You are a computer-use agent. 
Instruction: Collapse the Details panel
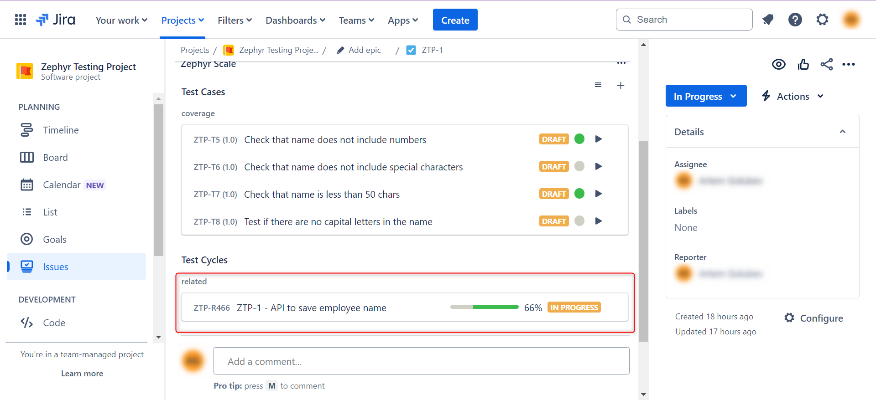(x=842, y=132)
